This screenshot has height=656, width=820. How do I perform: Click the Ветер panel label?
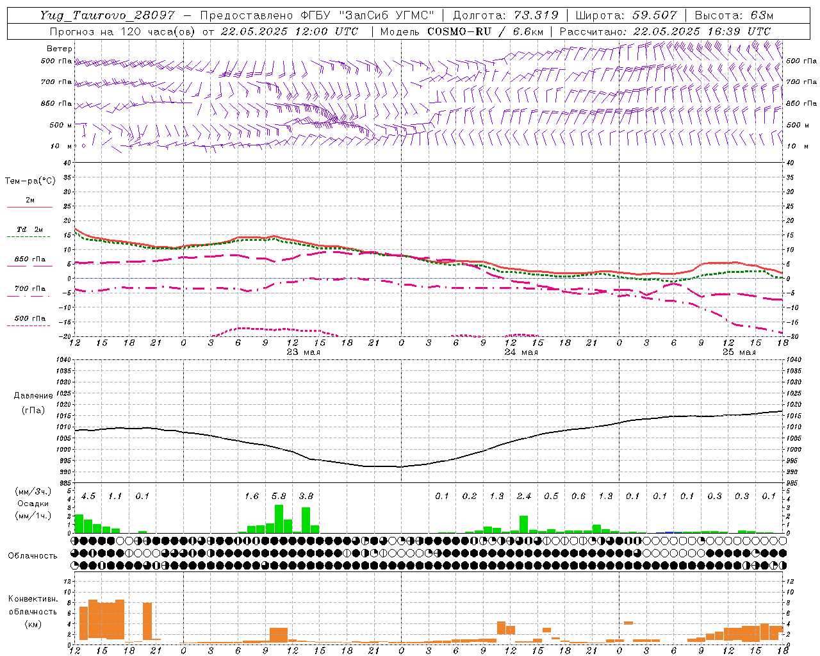tap(60, 49)
